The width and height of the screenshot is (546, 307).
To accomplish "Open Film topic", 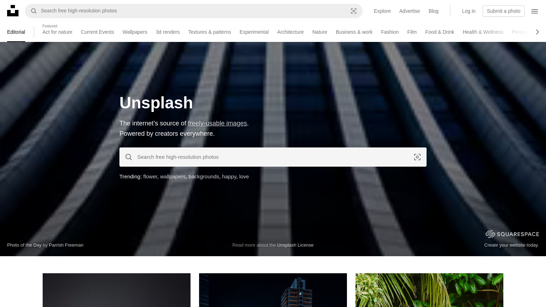I will point(412,32).
